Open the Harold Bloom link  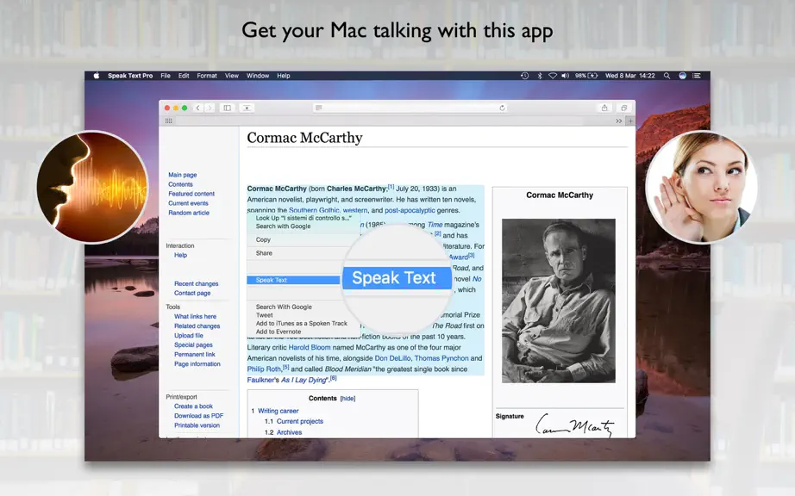(310, 347)
